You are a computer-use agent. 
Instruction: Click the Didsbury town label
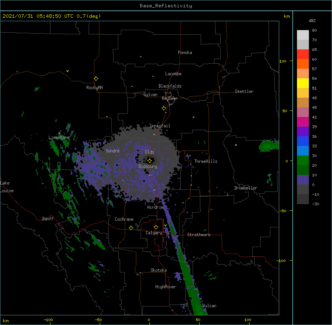(x=148, y=166)
